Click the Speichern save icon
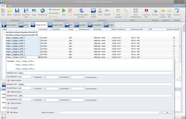Image resolution: width=186 pixels, height=119 pixels. coord(17,11)
